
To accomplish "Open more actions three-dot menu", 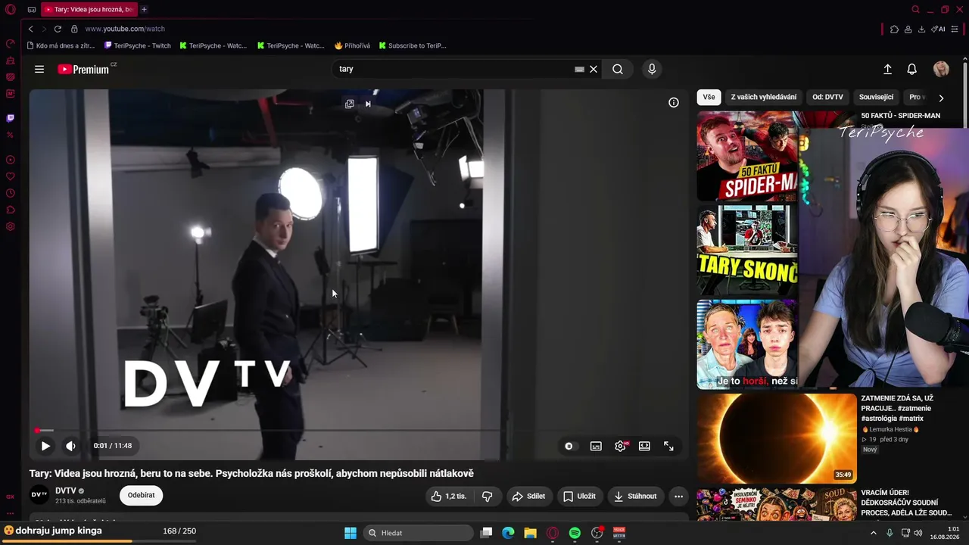I will click(678, 497).
